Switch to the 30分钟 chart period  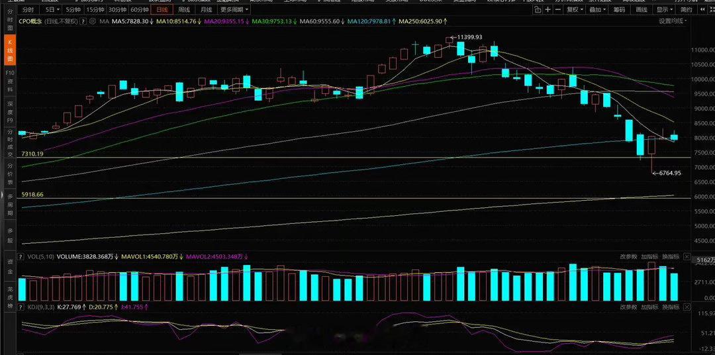pos(117,9)
